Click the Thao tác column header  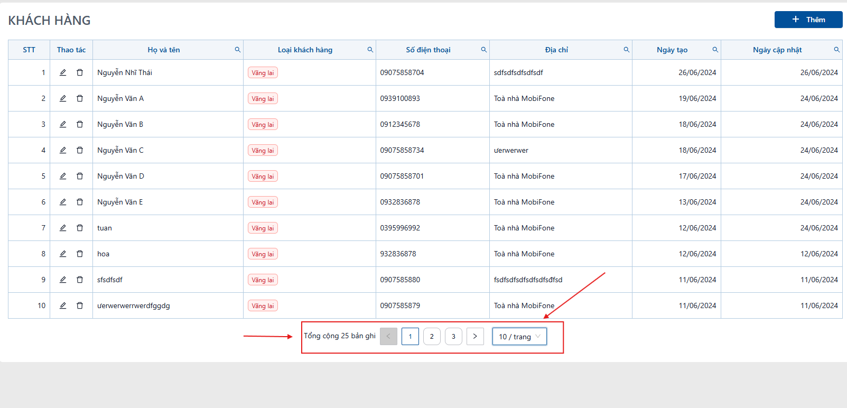pyautogui.click(x=71, y=50)
